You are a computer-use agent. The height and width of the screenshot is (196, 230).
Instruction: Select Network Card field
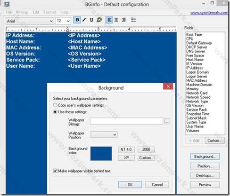[x=197, y=93]
